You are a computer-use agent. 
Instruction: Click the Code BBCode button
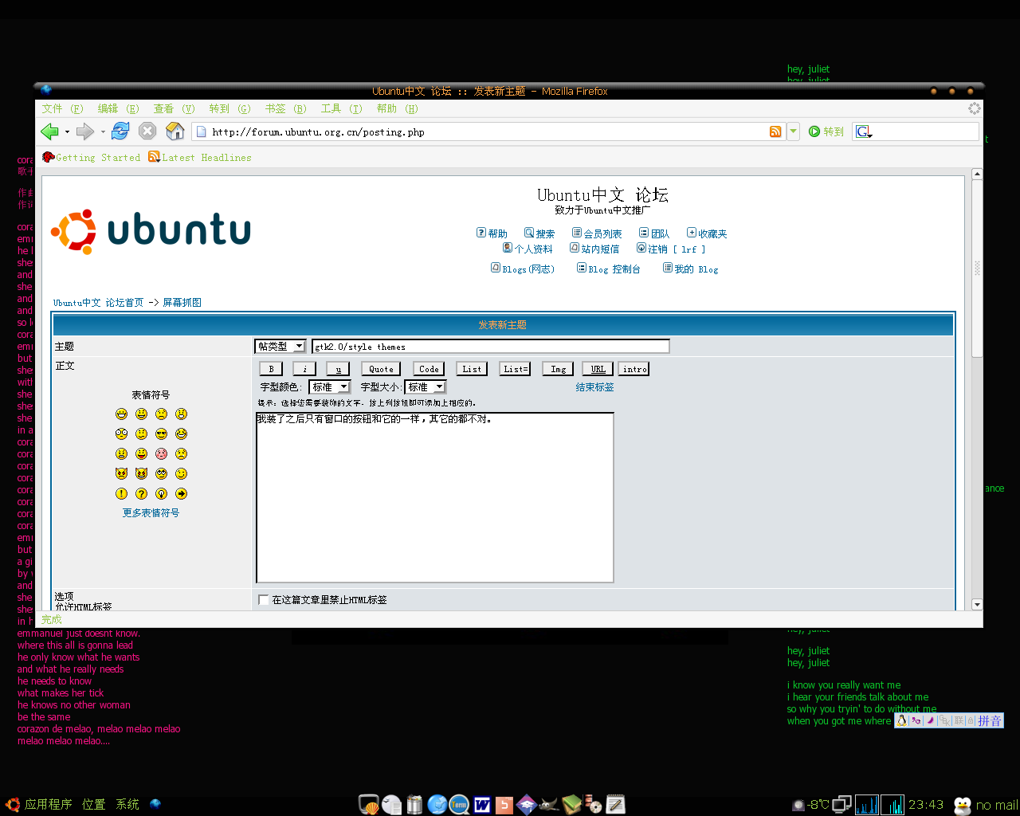coord(429,369)
